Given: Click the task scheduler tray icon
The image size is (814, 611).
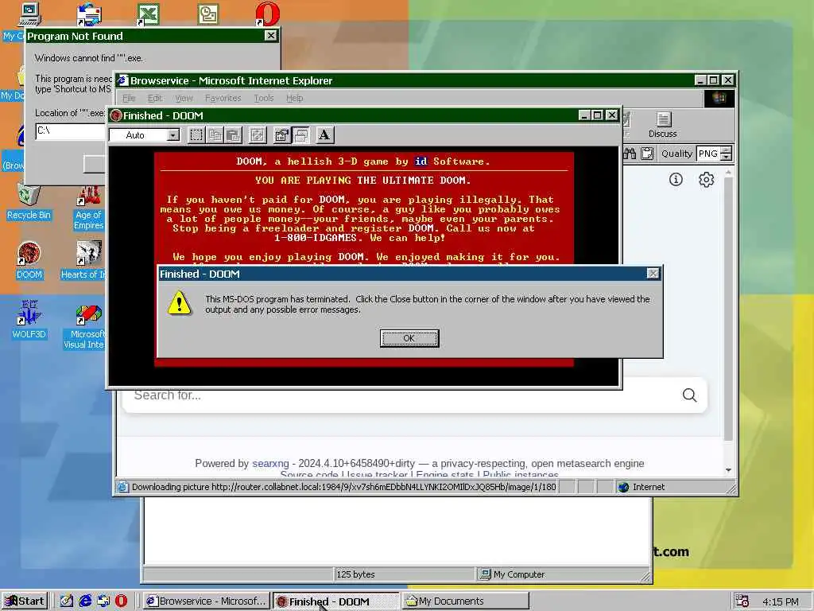Looking at the screenshot, I should coord(742,601).
